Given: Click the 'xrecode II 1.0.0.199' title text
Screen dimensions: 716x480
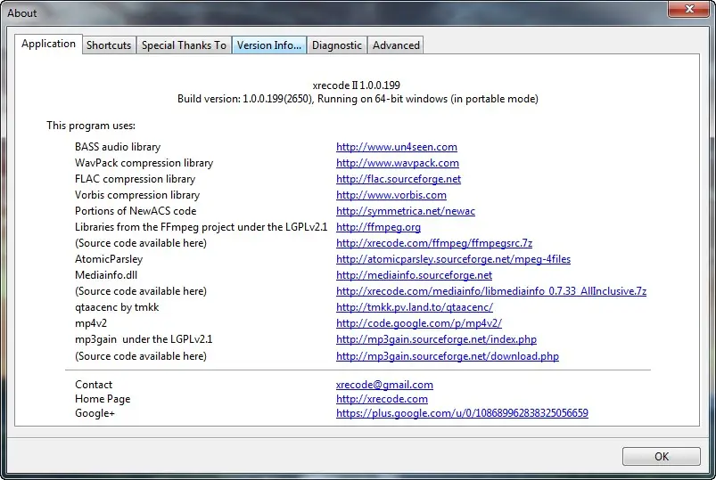Looking at the screenshot, I should 356,85.
